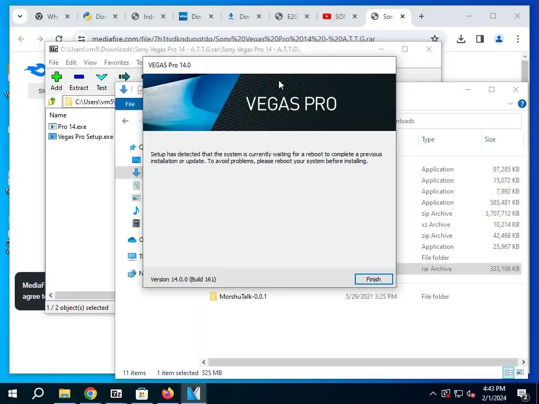Go up one folder level in 7-Zip
This screenshot has height=404, width=539.
[52, 102]
